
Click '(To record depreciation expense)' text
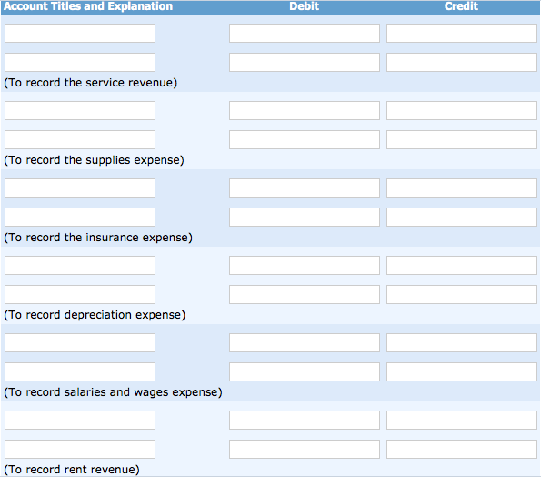95,315
